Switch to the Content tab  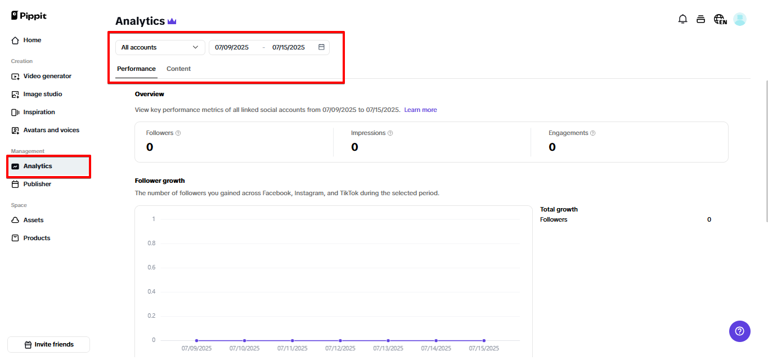tap(178, 69)
